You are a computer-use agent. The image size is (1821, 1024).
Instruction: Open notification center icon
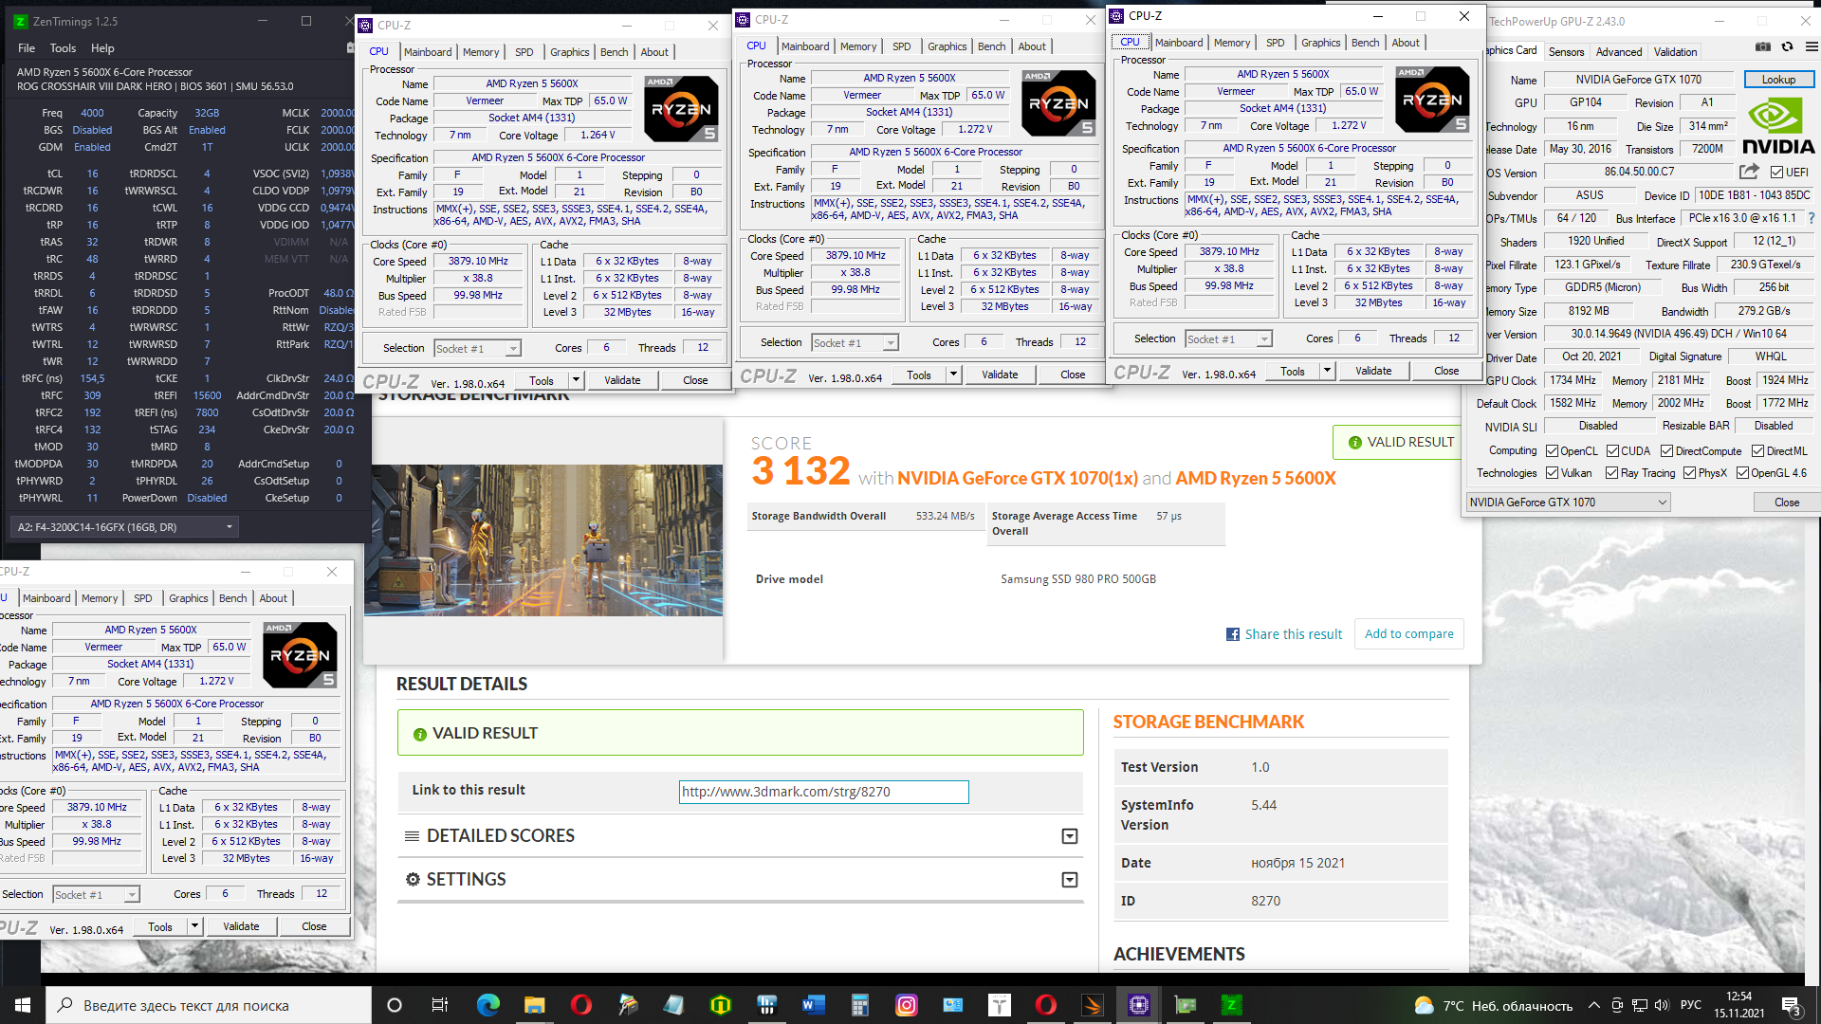pos(1791,1005)
